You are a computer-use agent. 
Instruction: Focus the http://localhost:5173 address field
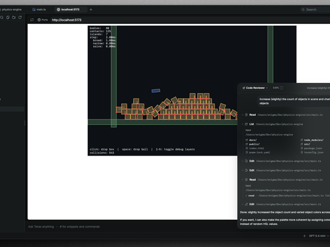(x=66, y=20)
